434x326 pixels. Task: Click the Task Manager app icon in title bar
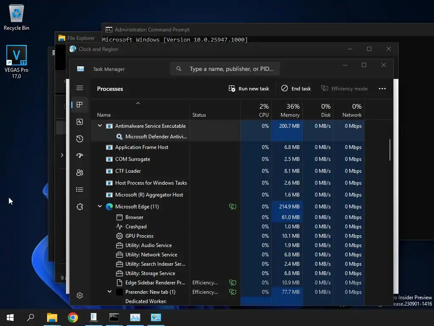tap(81, 69)
